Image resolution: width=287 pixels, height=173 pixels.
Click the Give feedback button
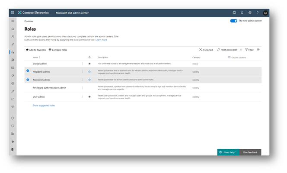(250, 152)
